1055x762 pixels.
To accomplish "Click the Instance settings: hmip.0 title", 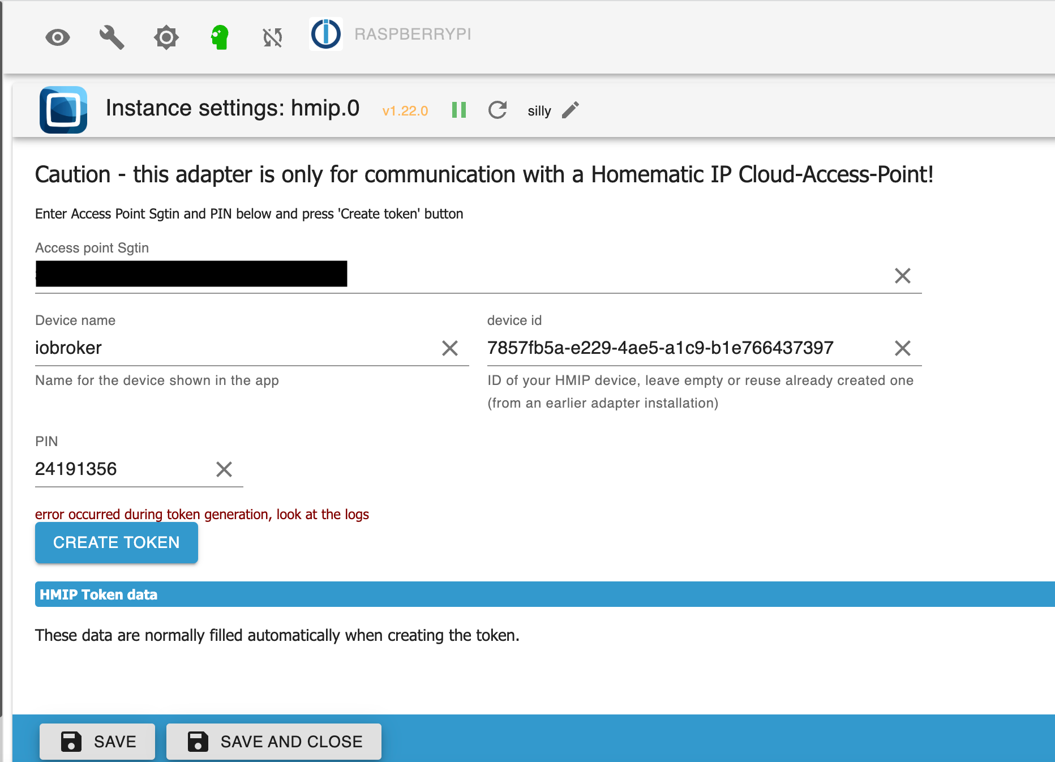I will [x=233, y=108].
